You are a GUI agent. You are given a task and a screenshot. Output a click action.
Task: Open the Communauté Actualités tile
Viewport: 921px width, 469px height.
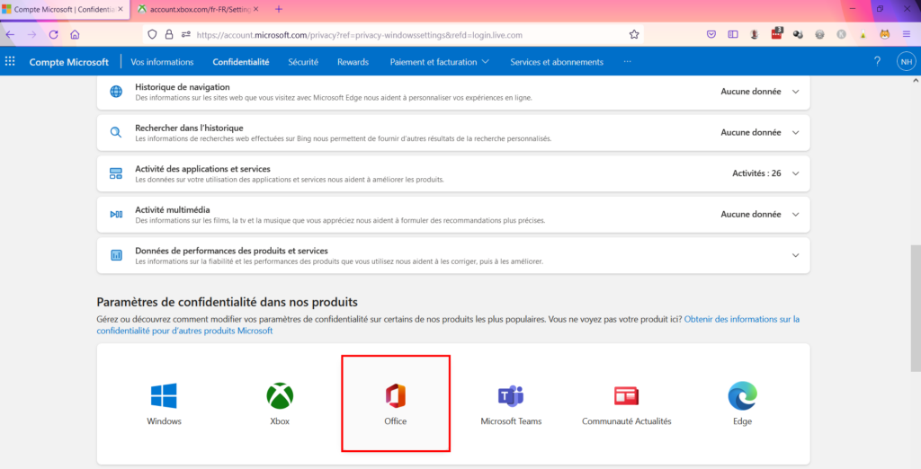tap(626, 403)
